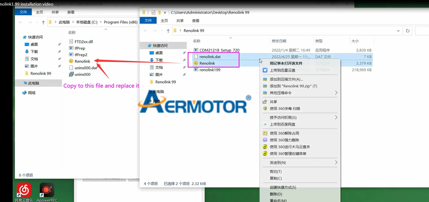Expand 发送到(N) submenu arrow
Screen dimensions: 429x202
point(336,162)
